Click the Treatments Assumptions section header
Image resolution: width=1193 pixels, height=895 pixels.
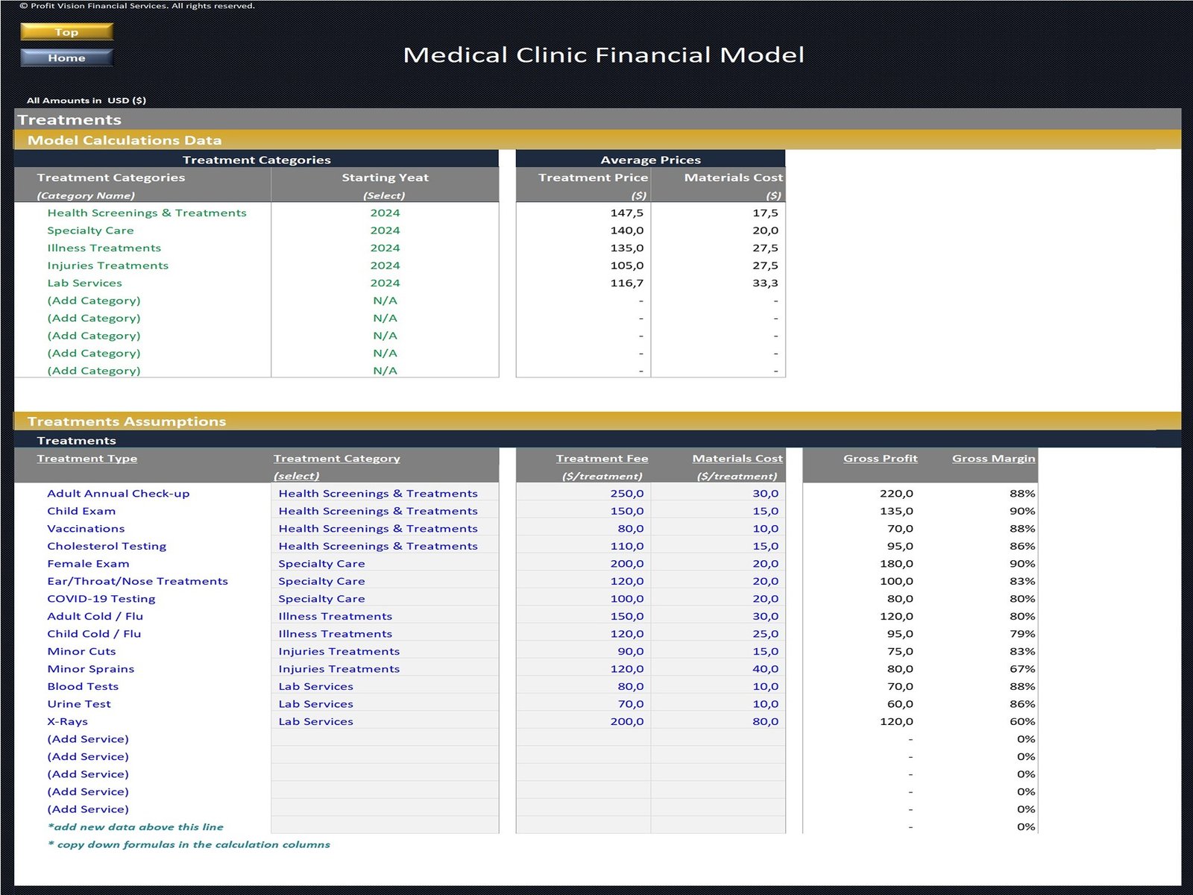click(127, 421)
